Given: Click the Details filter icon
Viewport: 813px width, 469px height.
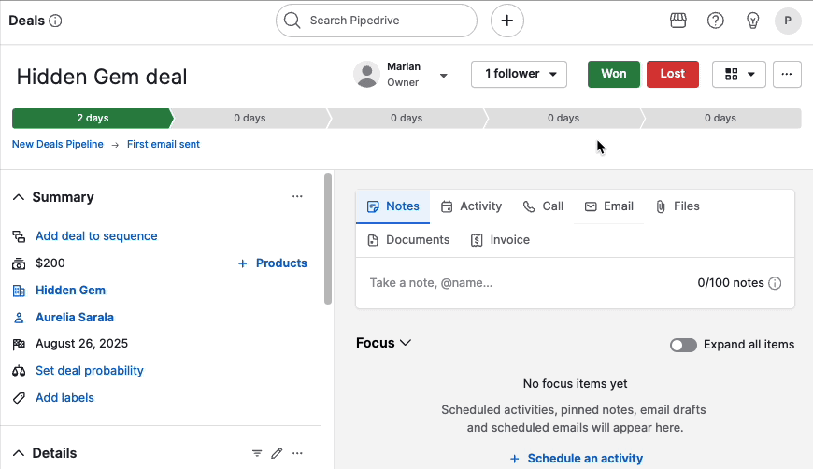Looking at the screenshot, I should coord(257,453).
